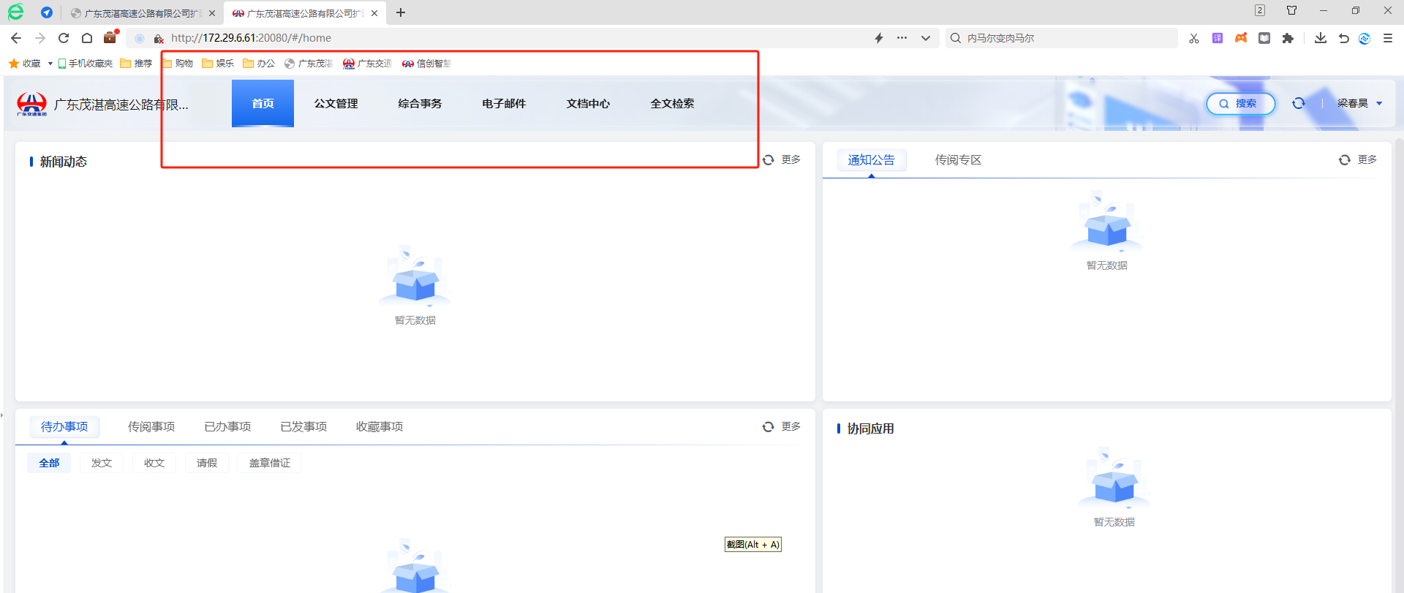The width and height of the screenshot is (1404, 593).
Task: Click the refresh icon beside the 搜索 button
Action: pyautogui.click(x=1299, y=104)
